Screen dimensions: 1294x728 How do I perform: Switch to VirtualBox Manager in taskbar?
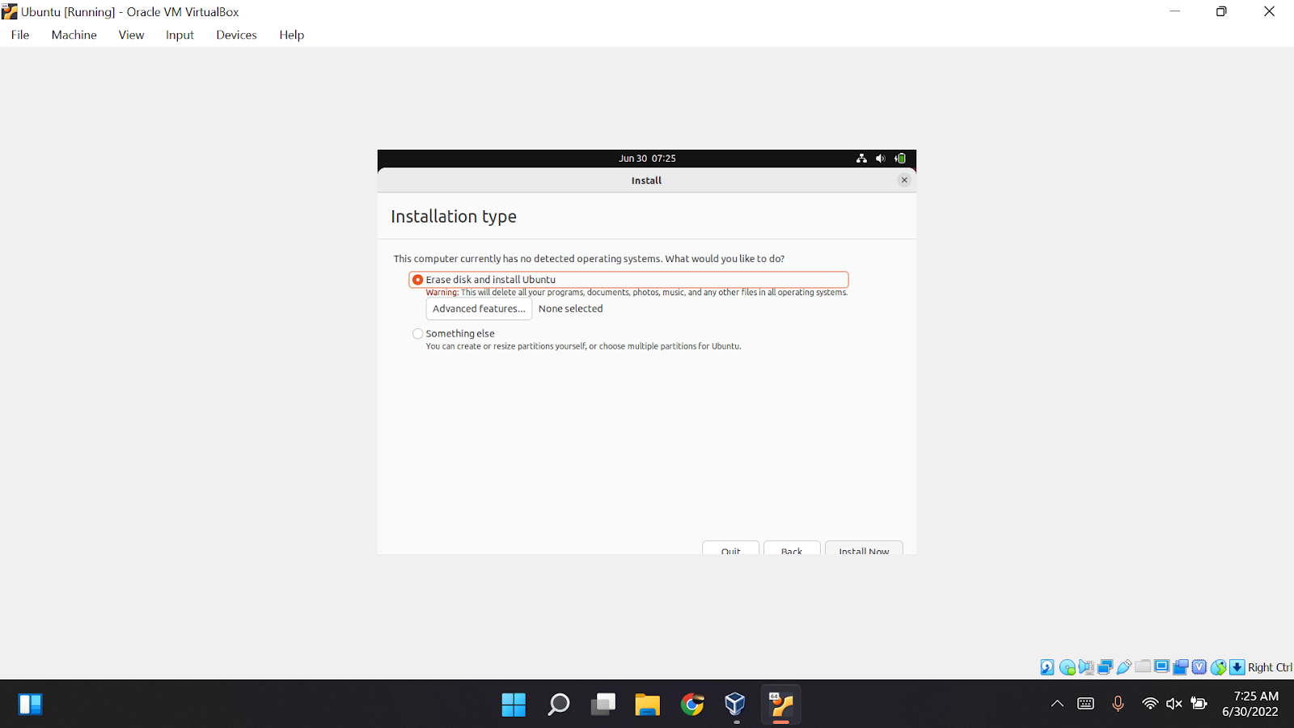(x=735, y=705)
